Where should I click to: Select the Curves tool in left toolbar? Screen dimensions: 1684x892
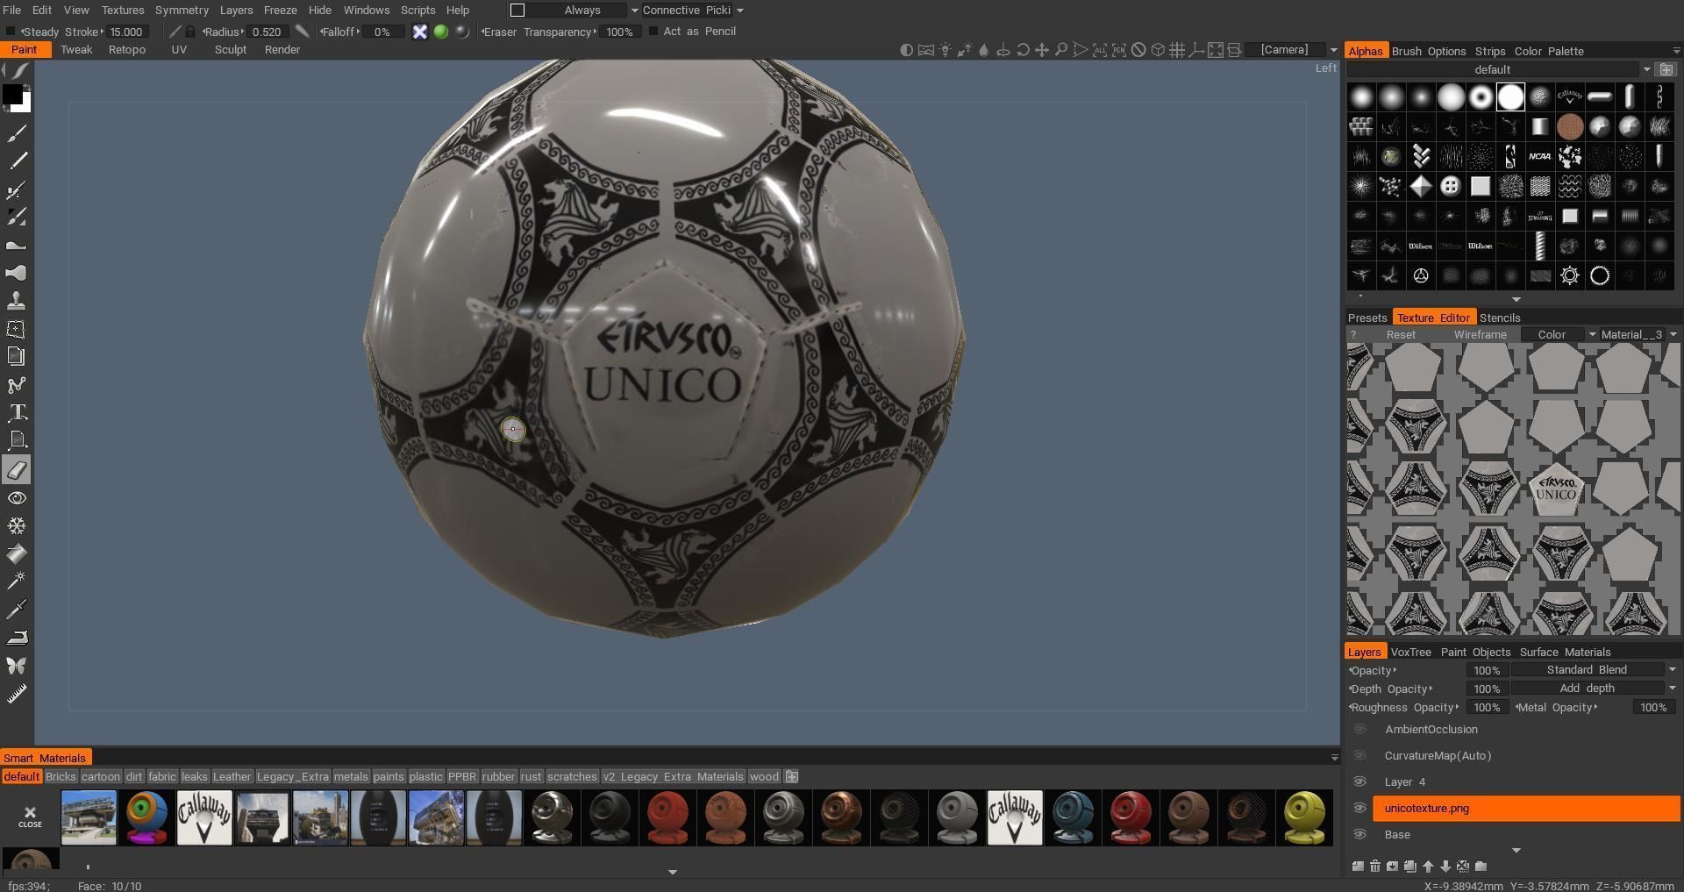tap(17, 384)
